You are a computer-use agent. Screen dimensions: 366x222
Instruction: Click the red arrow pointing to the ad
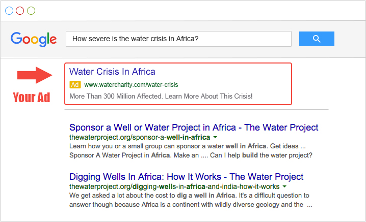coord(35,75)
